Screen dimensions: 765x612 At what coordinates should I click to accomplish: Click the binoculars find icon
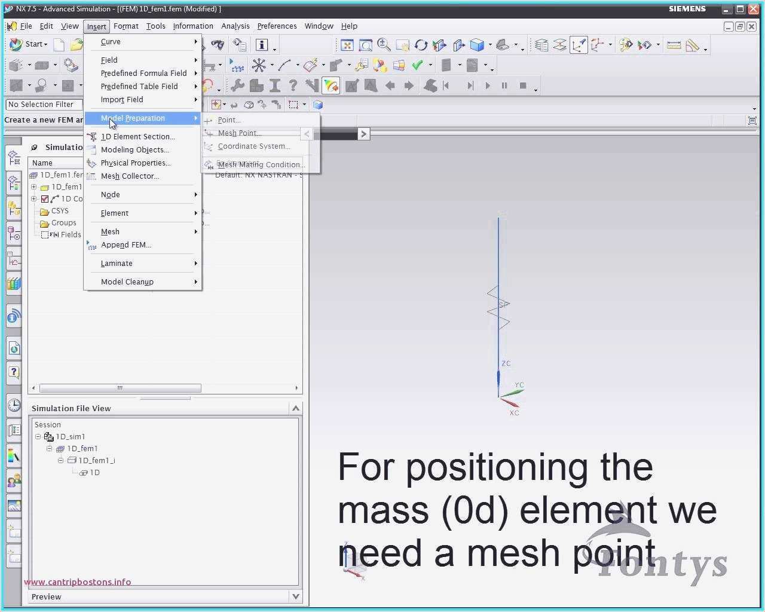pos(218,45)
